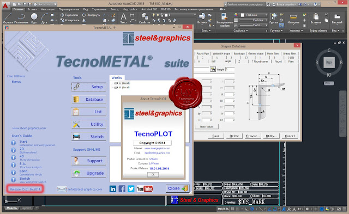Open the Свойства слоя layer properties icon
This screenshot has width=349, height=214.
pyautogui.click(x=145, y=18)
